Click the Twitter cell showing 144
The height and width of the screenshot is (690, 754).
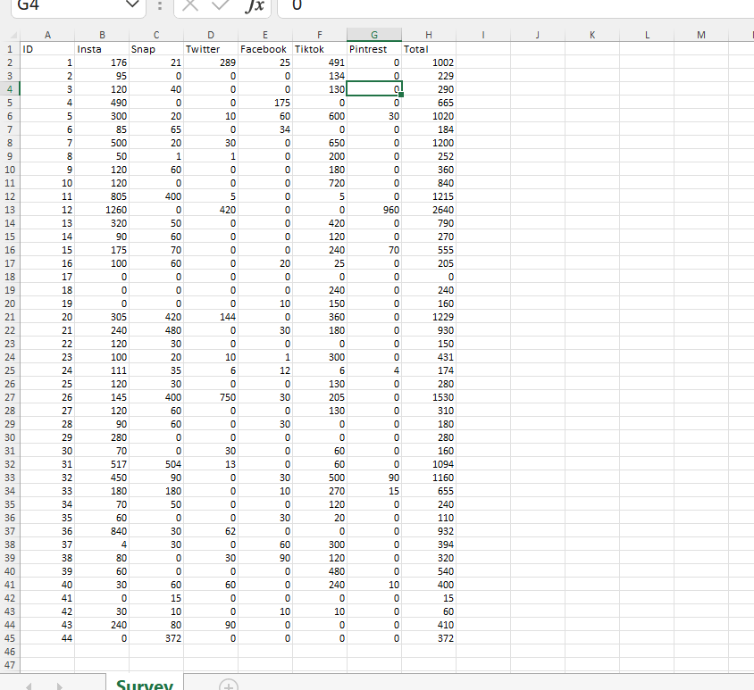211,317
